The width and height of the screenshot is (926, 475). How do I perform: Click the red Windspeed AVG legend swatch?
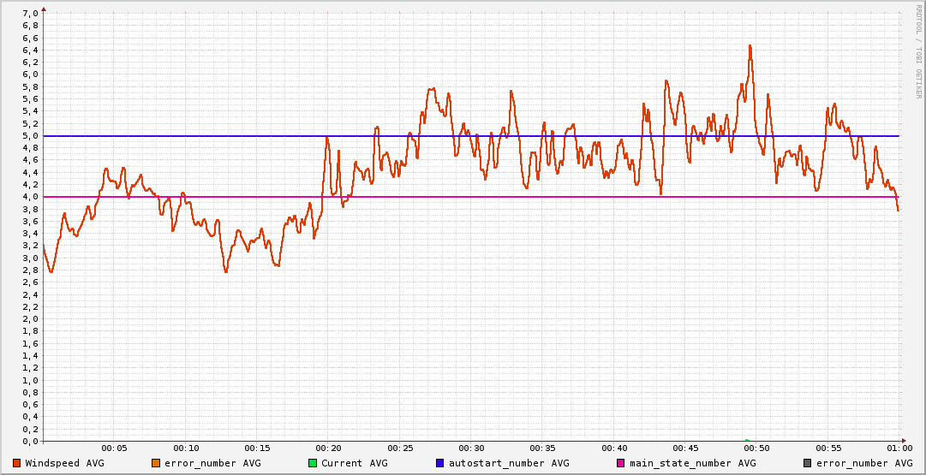17,463
